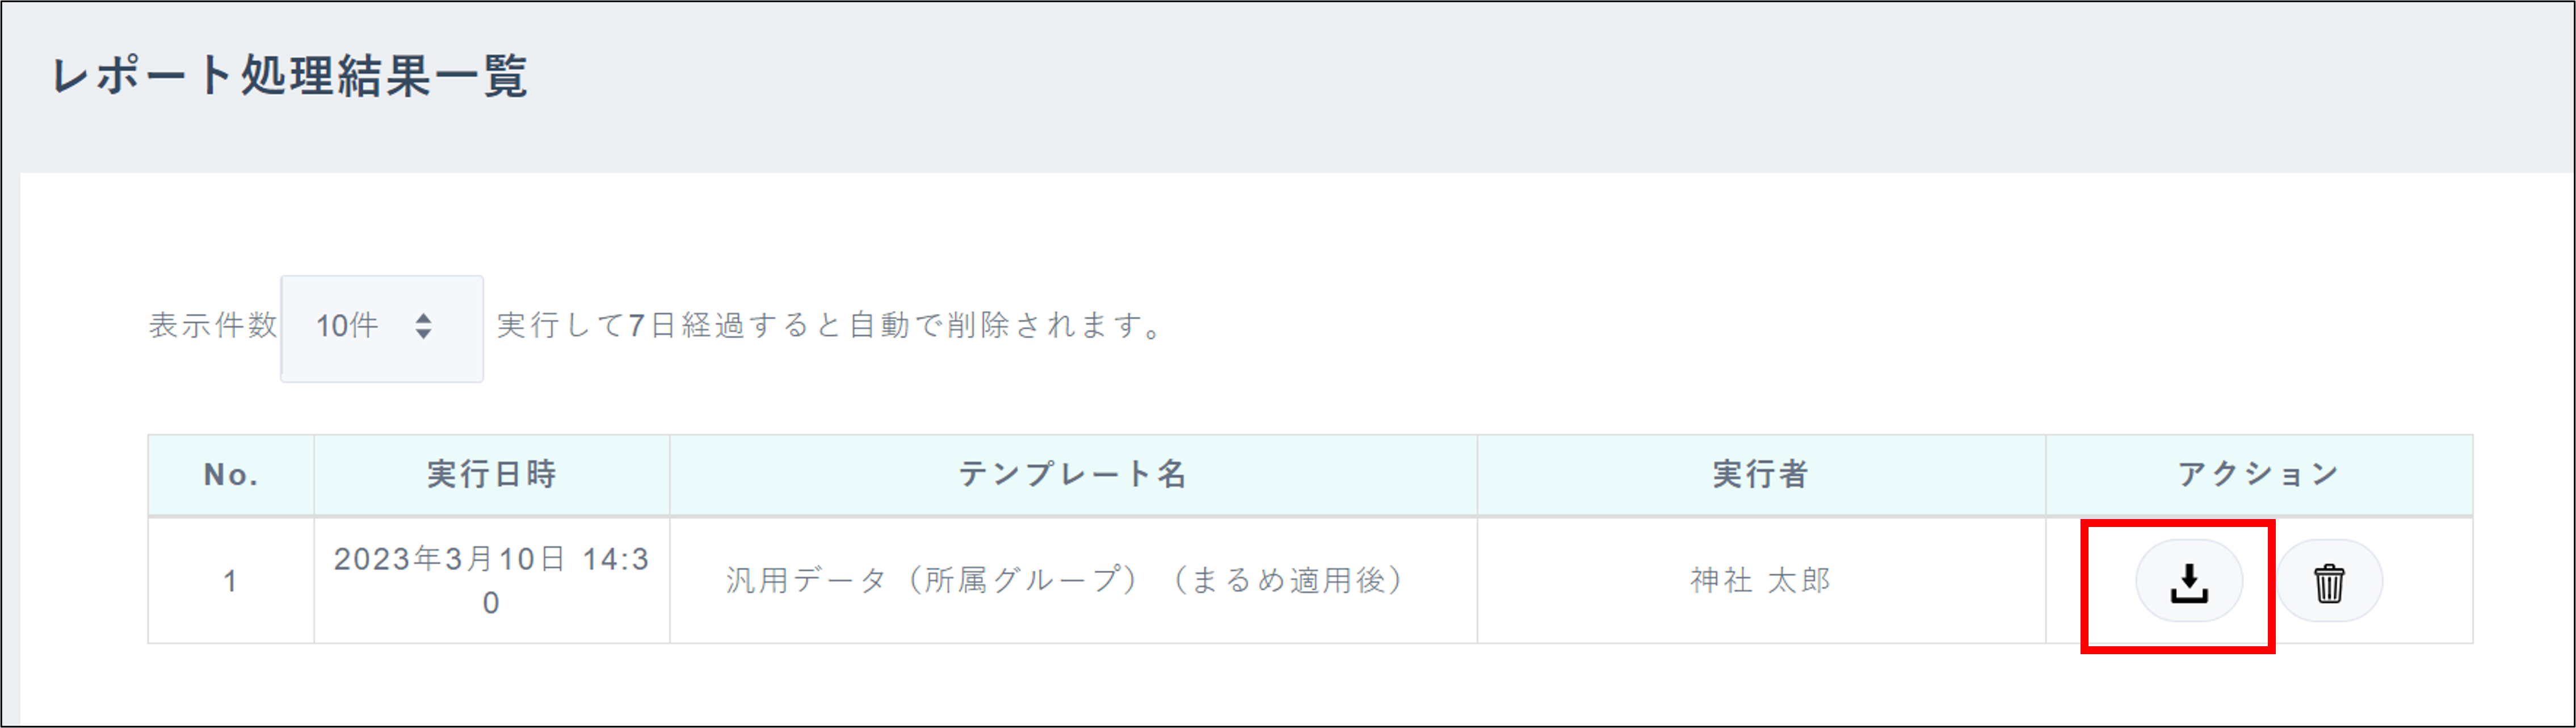Click the 7日経過 auto-deletion notice text
The image size is (2576, 728).
[x=830, y=326]
